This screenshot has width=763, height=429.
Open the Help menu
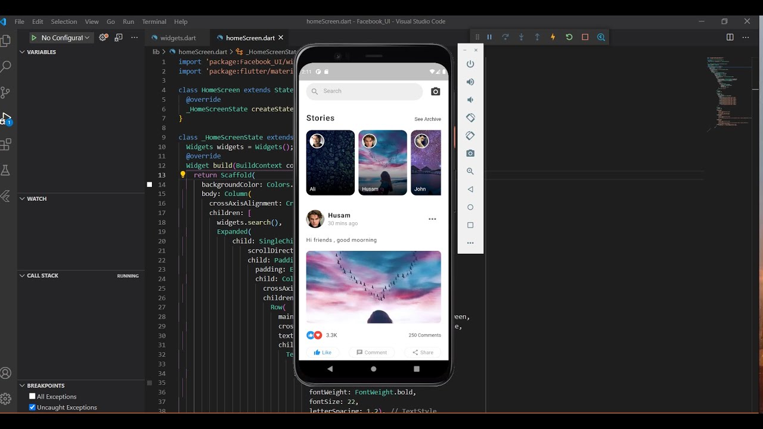click(181, 21)
